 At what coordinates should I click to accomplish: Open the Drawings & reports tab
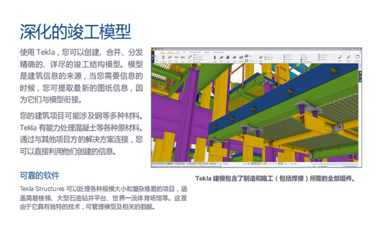coord(195,52)
